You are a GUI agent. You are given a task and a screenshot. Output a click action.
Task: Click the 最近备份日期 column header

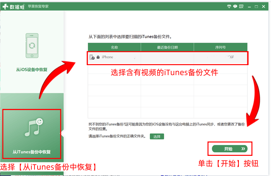click(x=167, y=47)
